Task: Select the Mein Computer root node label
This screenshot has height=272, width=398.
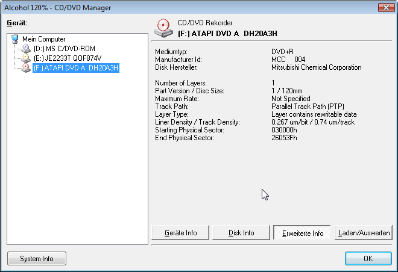Action: click(x=44, y=39)
